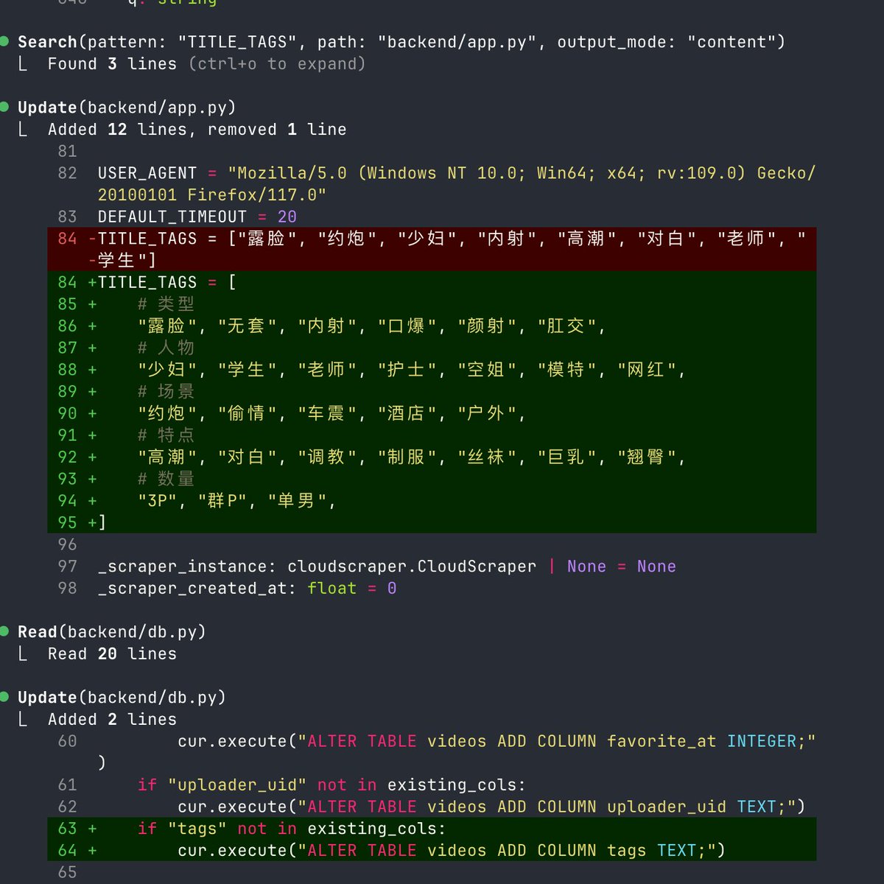Click the closing bracket on line 95
The width and height of the screenshot is (884, 884).
click(x=102, y=522)
